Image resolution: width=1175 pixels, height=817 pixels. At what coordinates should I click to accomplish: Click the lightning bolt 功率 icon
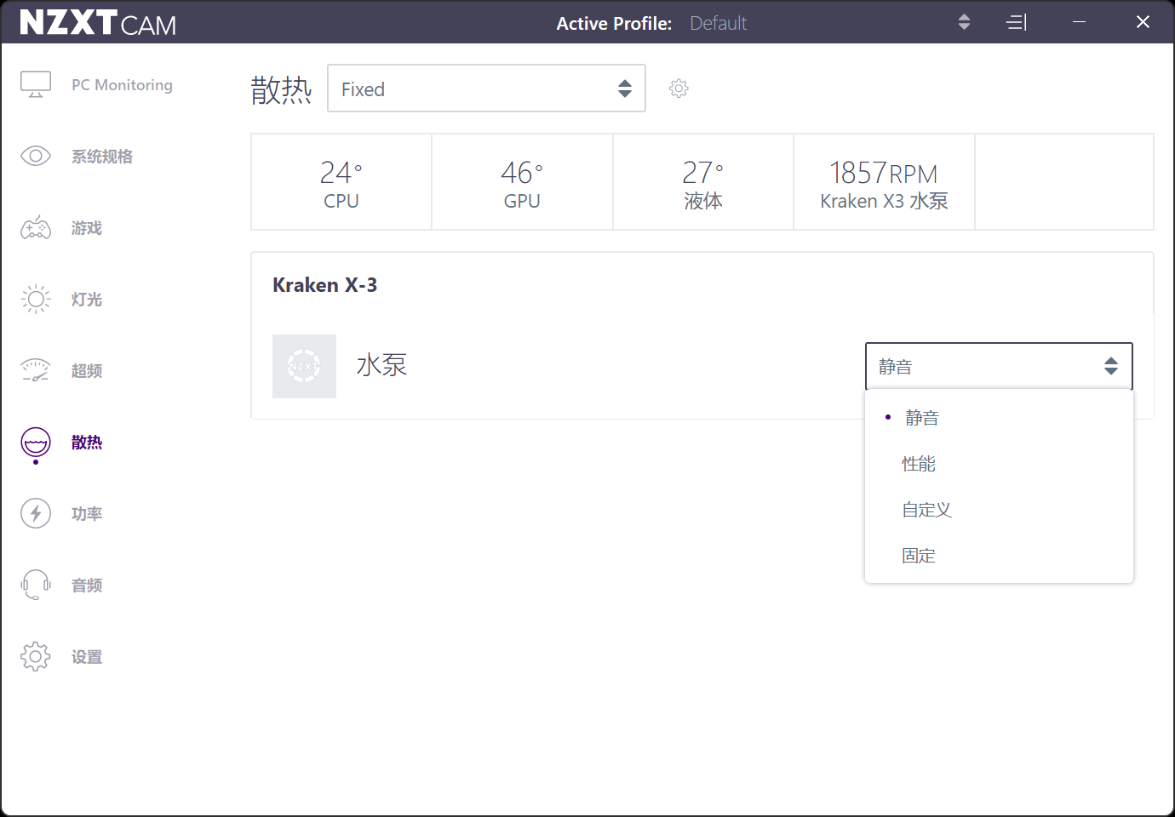click(36, 513)
